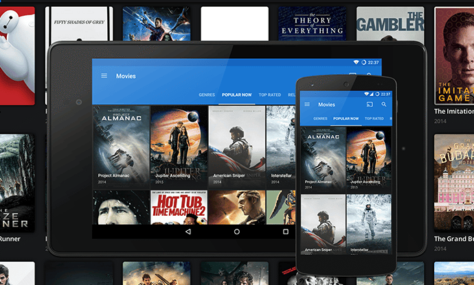Click the 22:37 clock on the tablet
The image size is (474, 285).
point(373,62)
